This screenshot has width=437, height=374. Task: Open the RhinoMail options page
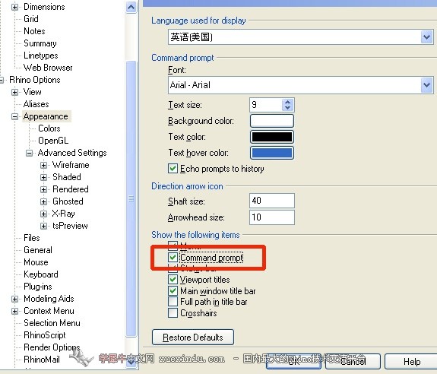click(42, 360)
